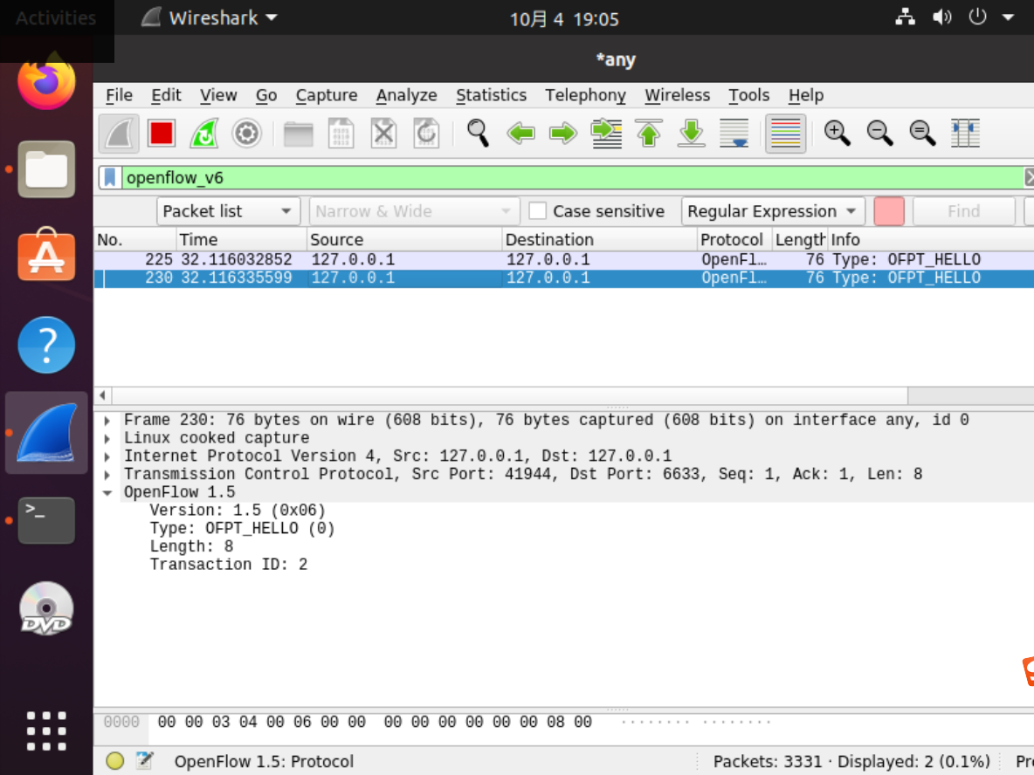The height and width of the screenshot is (775, 1034).
Task: Close this capture file icon
Action: click(x=383, y=134)
